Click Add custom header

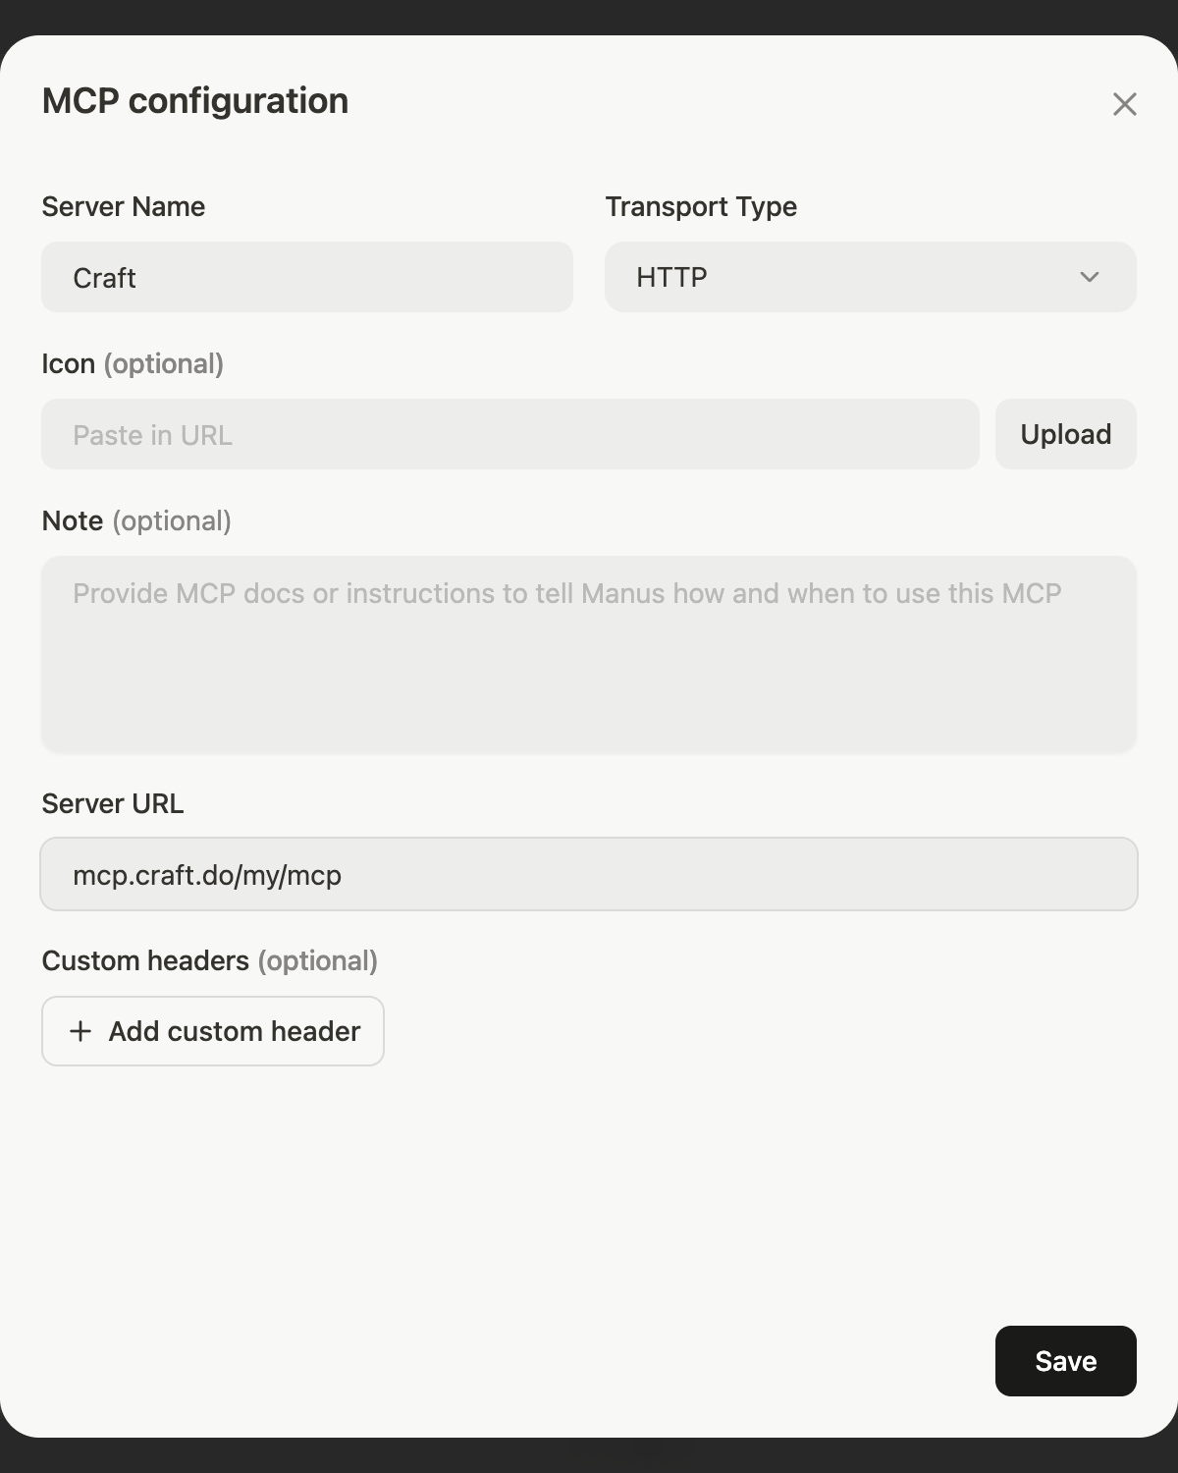(212, 1031)
